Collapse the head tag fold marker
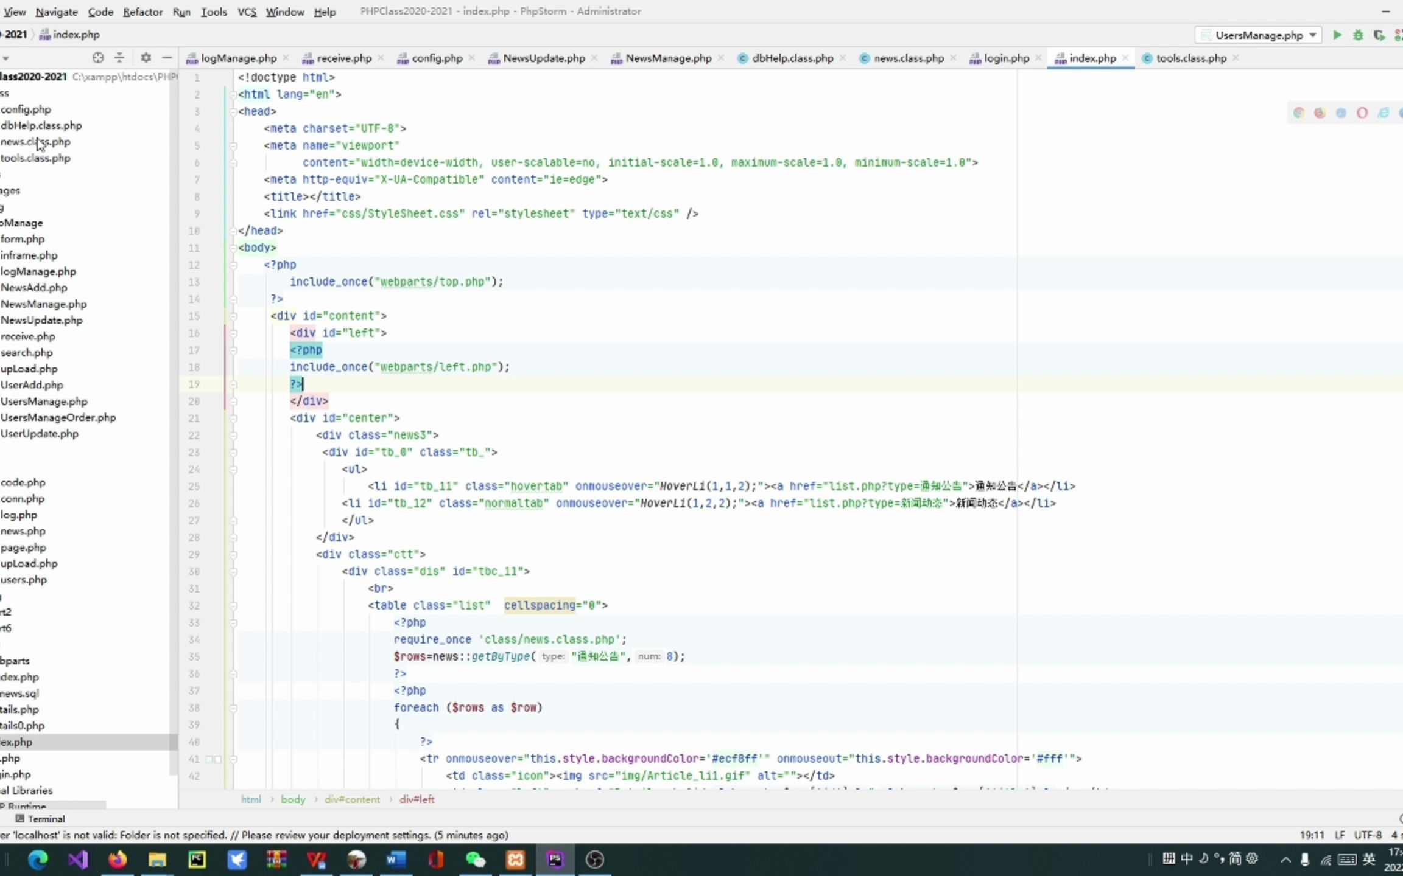Image resolution: width=1403 pixels, height=876 pixels. pyautogui.click(x=233, y=111)
